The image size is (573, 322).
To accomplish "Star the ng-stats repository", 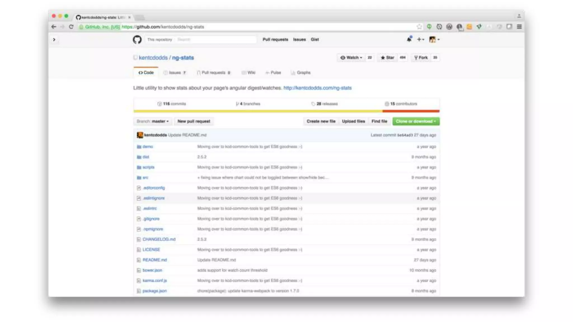I will [388, 58].
